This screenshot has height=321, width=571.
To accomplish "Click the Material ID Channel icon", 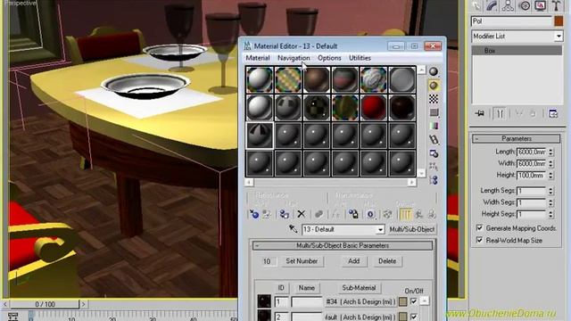I will point(370,214).
